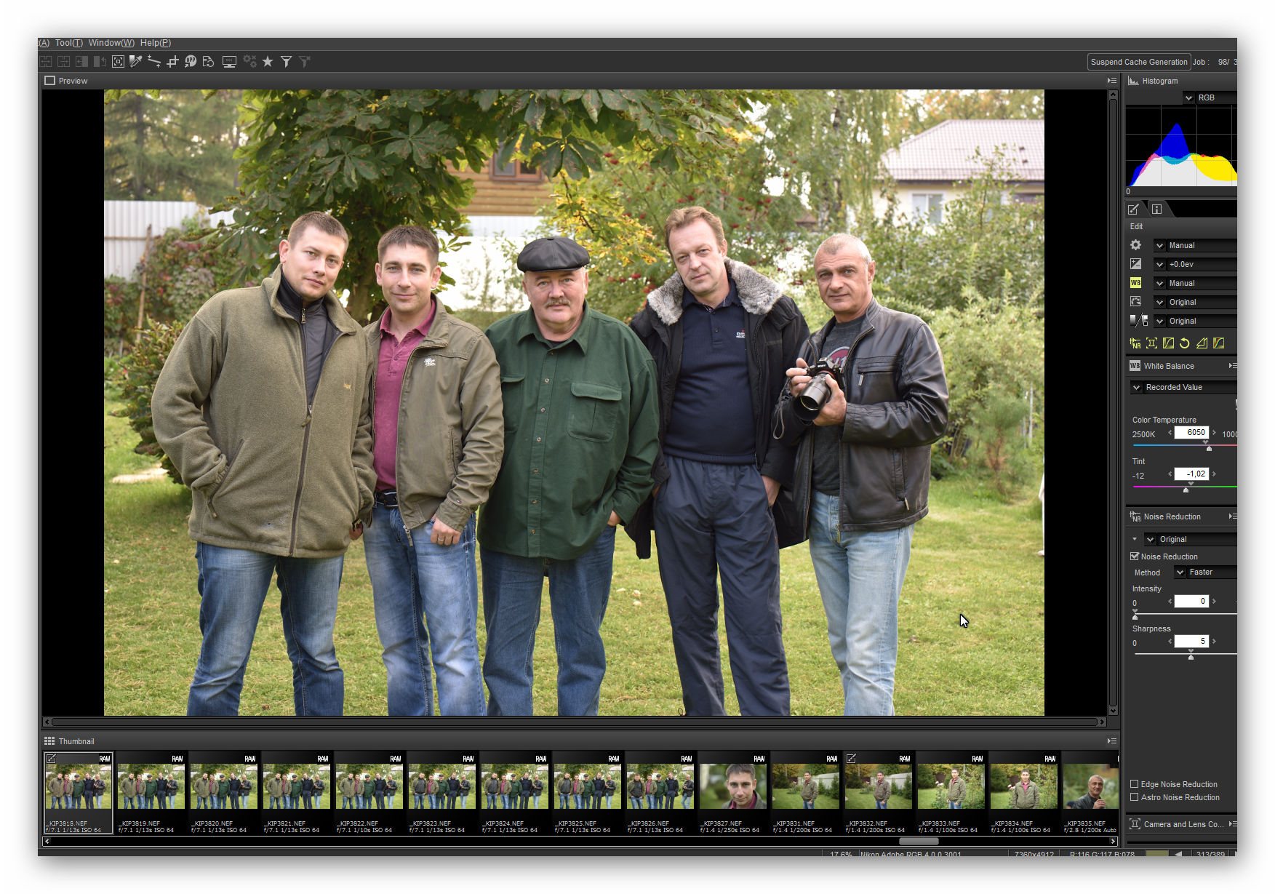Click Suspend Cache Generation button

1138,62
